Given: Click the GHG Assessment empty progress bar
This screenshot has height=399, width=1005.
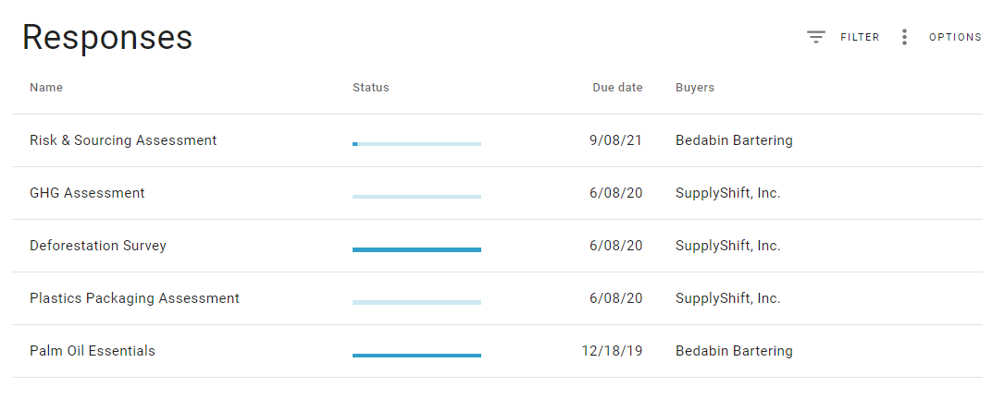Looking at the screenshot, I should click(x=416, y=197).
